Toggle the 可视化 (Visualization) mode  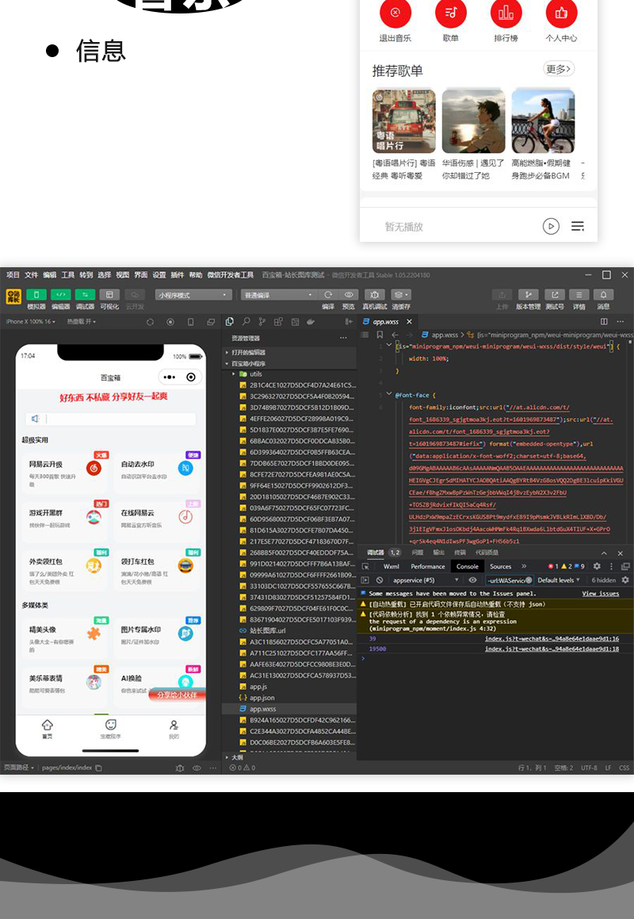109,294
